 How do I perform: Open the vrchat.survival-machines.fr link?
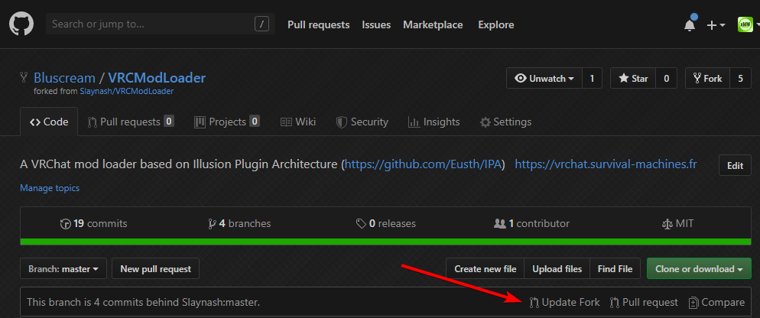click(606, 164)
